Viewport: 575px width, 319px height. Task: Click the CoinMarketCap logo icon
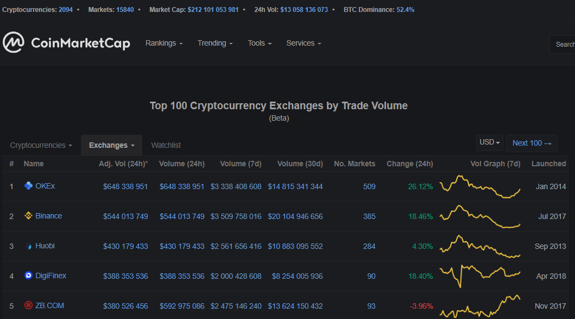point(14,42)
